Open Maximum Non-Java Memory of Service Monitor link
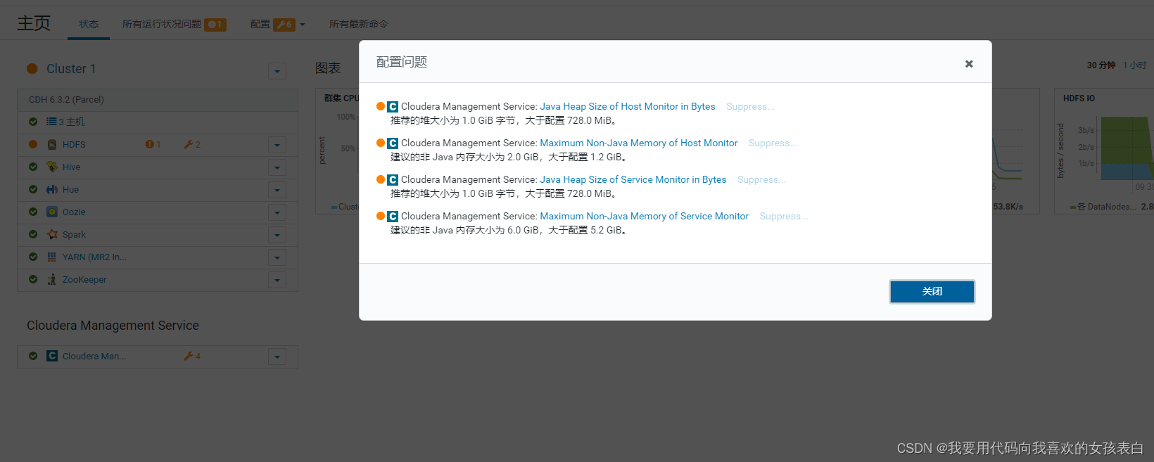This screenshot has height=462, width=1154. [645, 216]
